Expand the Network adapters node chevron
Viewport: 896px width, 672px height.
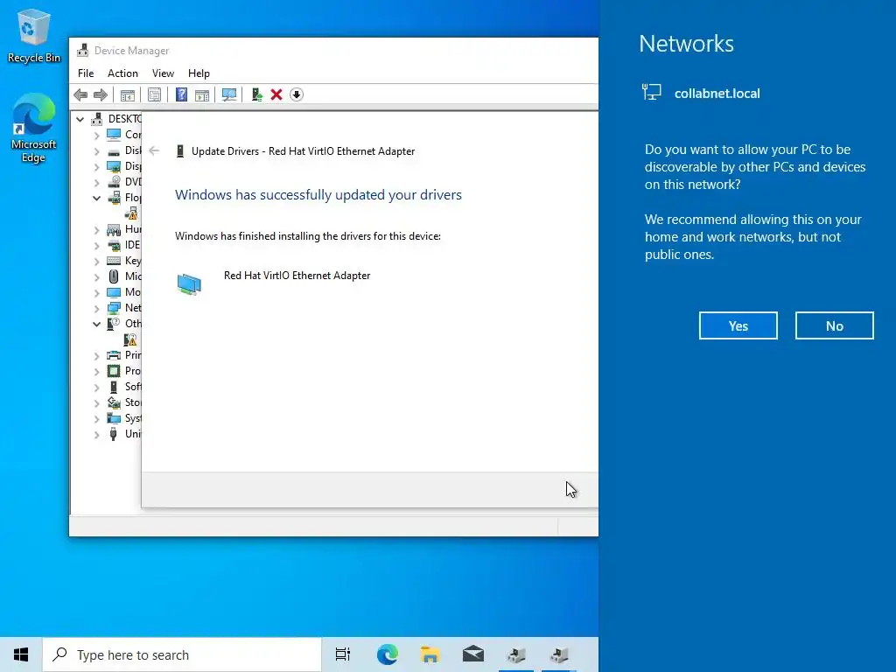click(x=96, y=309)
